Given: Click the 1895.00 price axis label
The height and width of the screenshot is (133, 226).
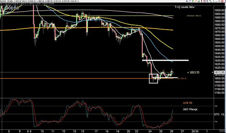Looking at the screenshot, I should pos(219,14).
